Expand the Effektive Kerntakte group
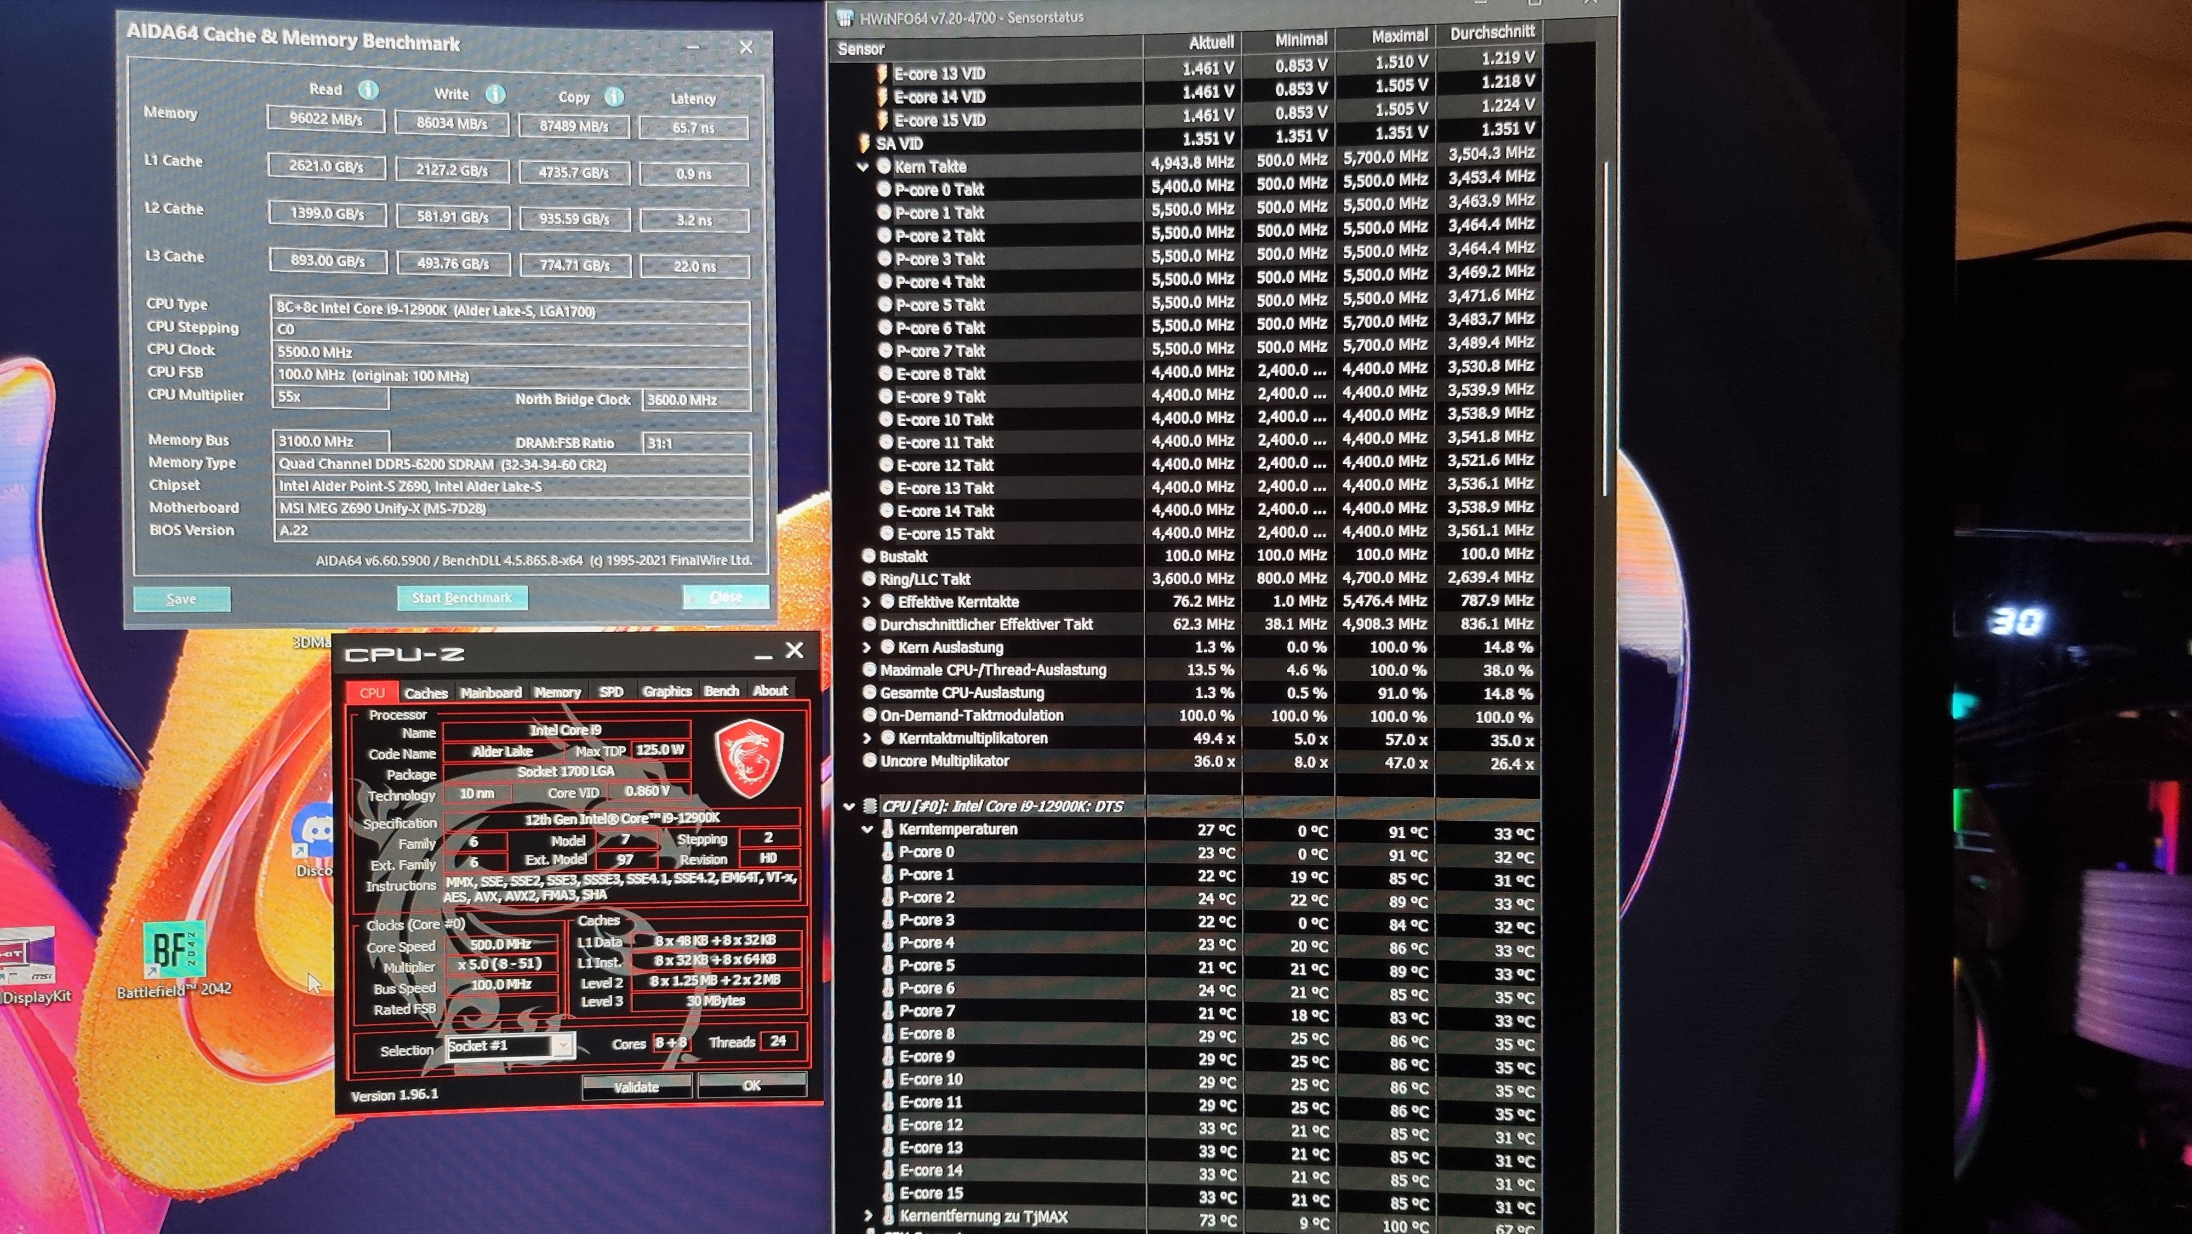The width and height of the screenshot is (2192, 1234). (867, 602)
